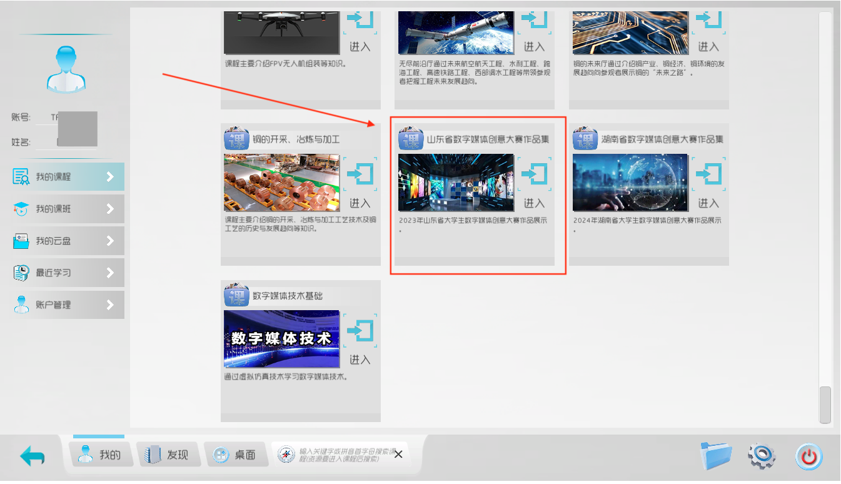Open settings with the gear icon
This screenshot has width=841, height=484.
coord(762,456)
